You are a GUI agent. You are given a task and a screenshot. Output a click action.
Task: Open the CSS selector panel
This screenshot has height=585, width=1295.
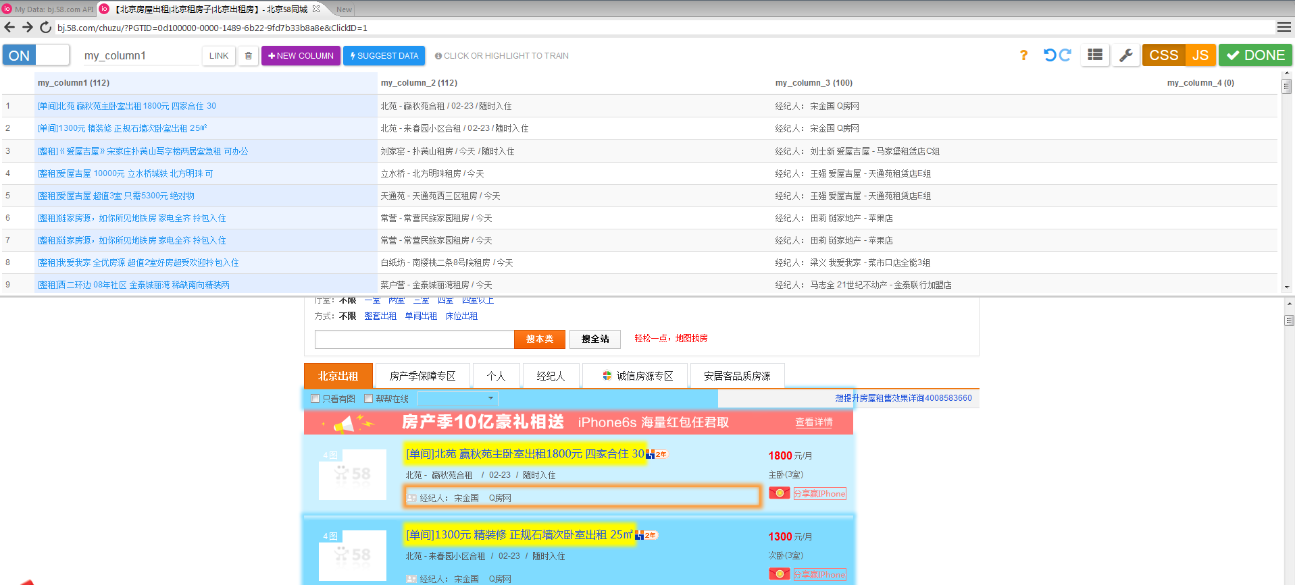[1164, 55]
